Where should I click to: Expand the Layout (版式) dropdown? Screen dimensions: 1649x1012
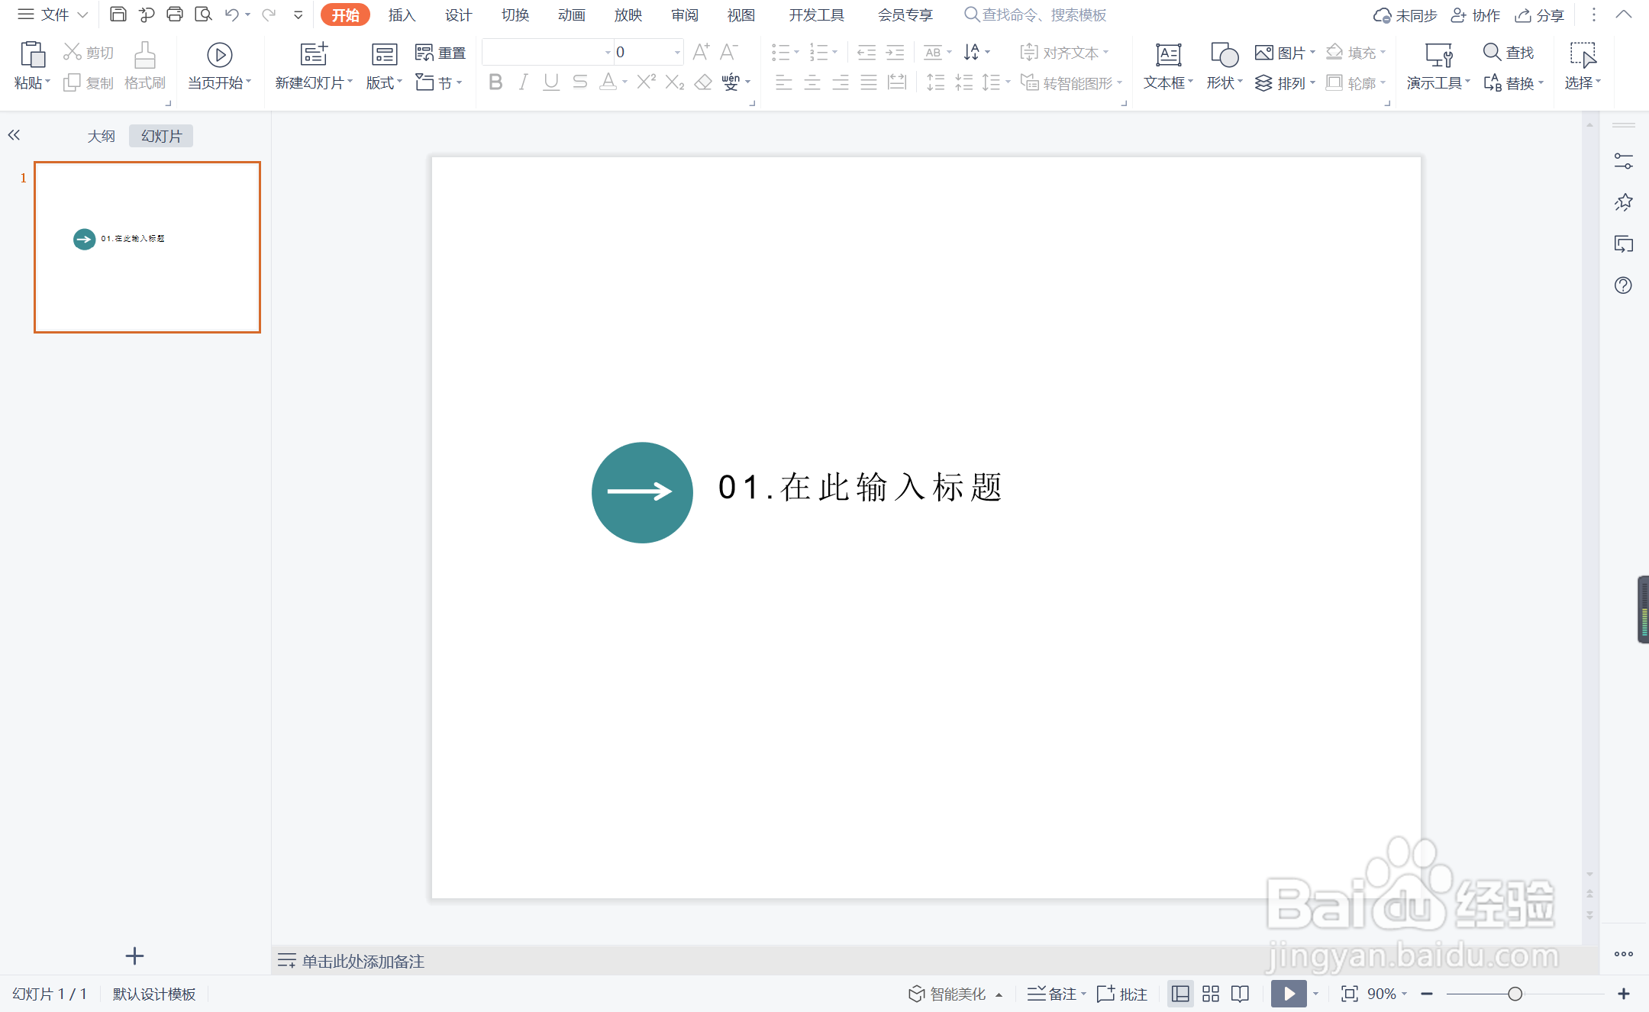point(384,82)
